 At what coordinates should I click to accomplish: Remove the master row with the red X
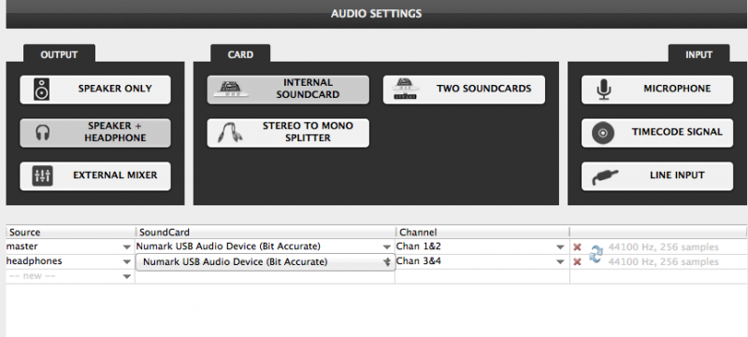pos(577,247)
